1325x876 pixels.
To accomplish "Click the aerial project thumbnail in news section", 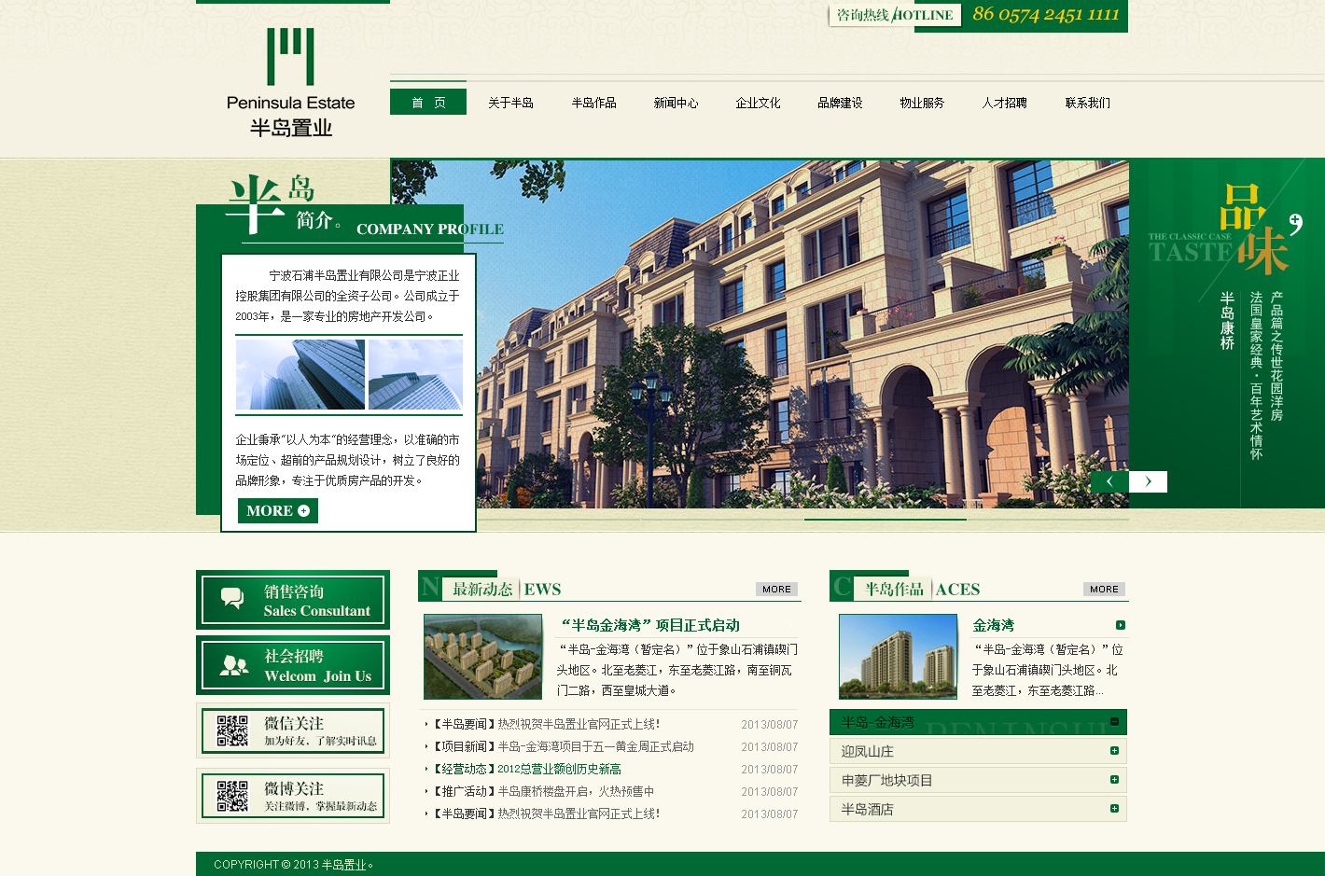I will [482, 657].
